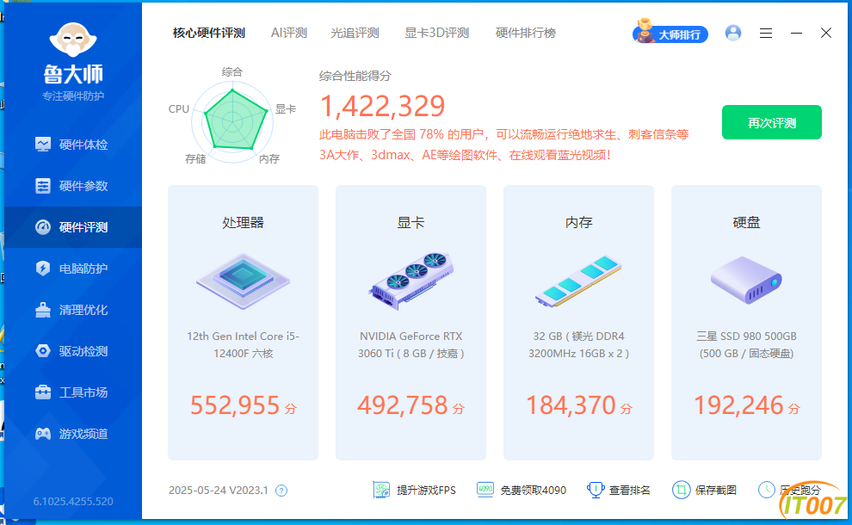
Task: Open the hamburger main menu
Action: 766,34
